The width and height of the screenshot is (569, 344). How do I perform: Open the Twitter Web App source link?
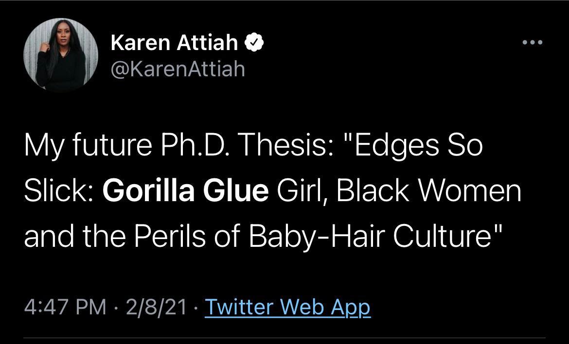tap(287, 307)
